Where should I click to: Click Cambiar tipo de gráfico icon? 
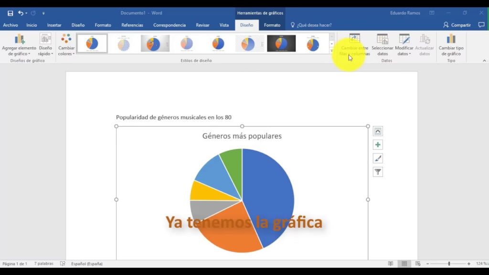tap(451, 45)
